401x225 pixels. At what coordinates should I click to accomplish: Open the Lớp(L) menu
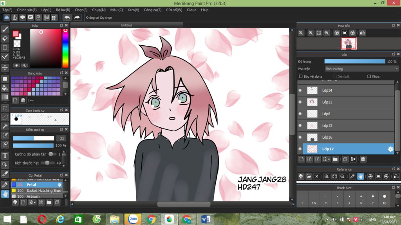[x=46, y=10]
